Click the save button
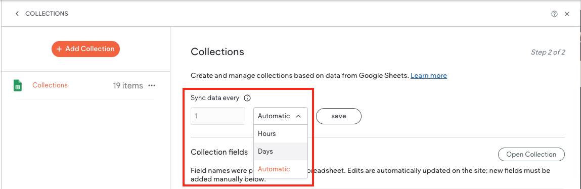Viewport: 581px width, 189px height. 339,116
